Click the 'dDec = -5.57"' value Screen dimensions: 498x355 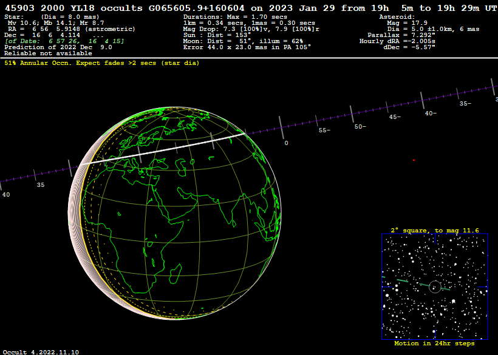409,47
